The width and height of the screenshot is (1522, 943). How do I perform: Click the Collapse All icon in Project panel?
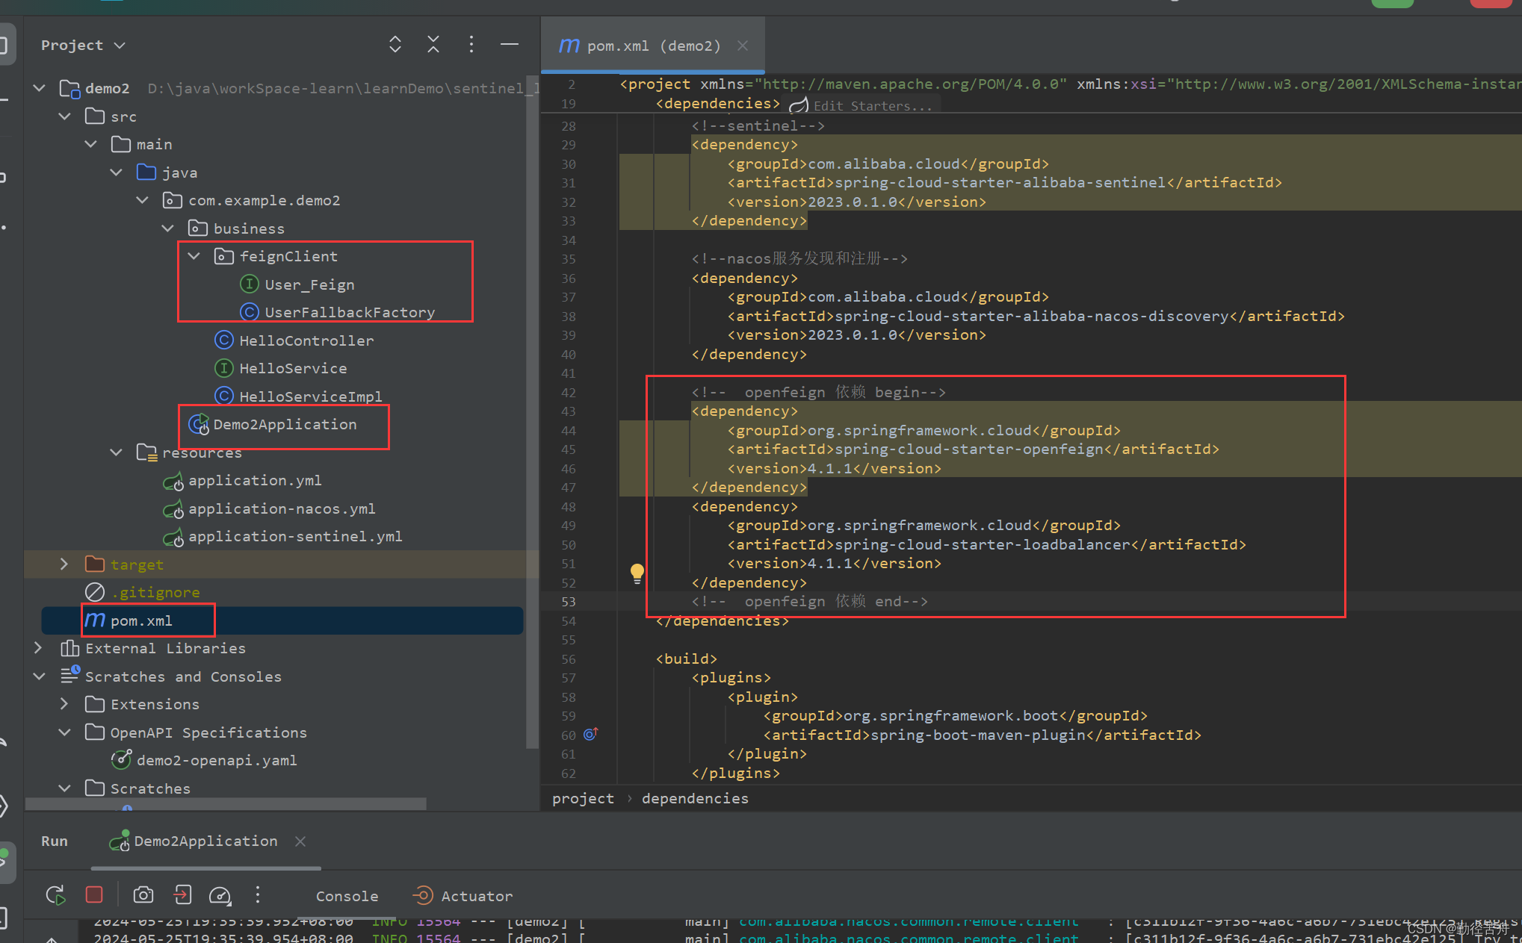[433, 45]
